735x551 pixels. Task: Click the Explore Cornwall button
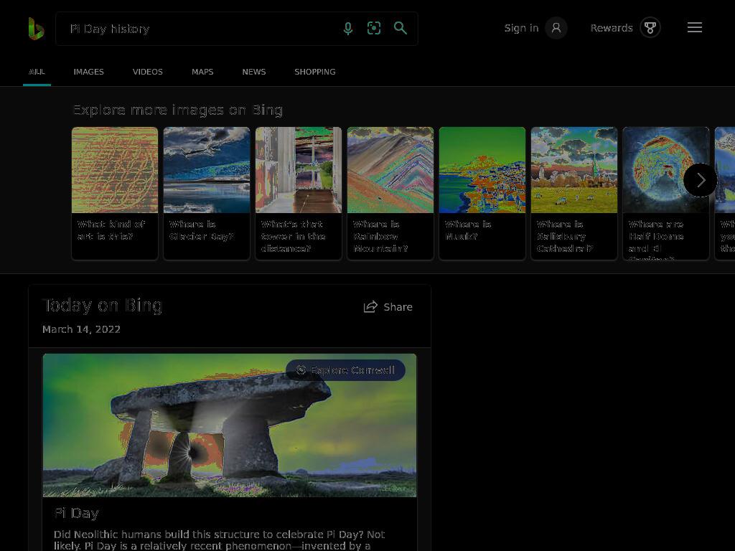pyautogui.click(x=345, y=370)
